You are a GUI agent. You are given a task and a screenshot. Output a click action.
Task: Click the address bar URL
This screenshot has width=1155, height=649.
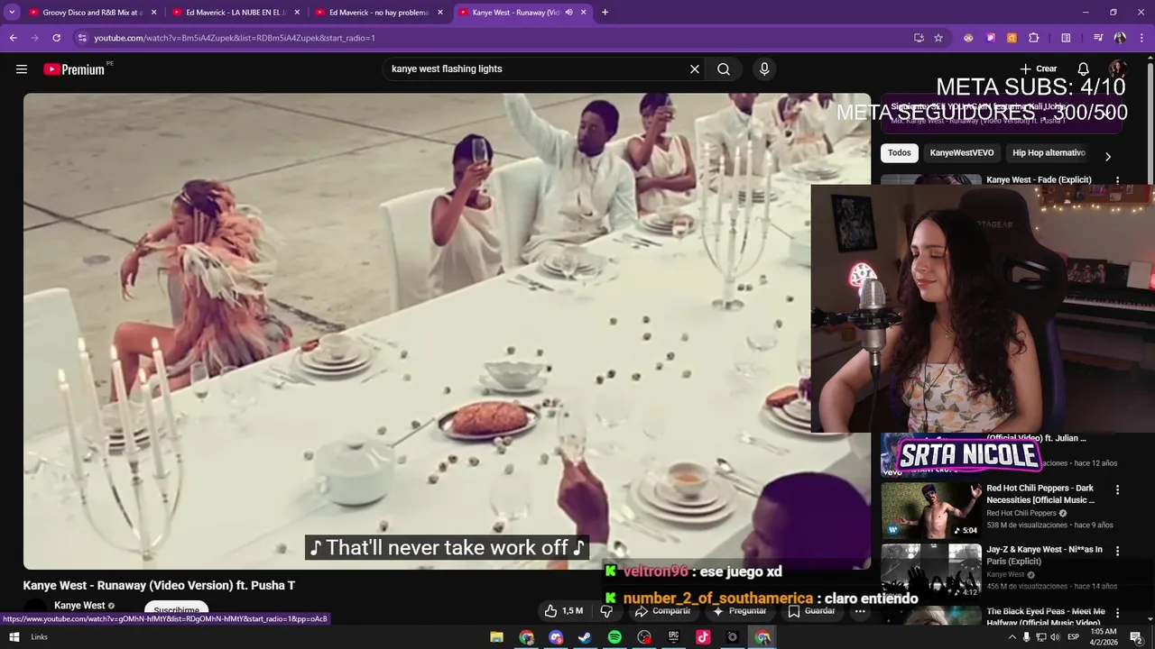(235, 38)
